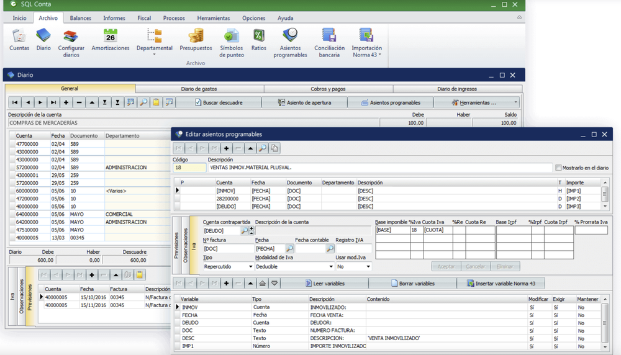Open the Herramientas ribbon tab
Image resolution: width=621 pixels, height=355 pixels.
(214, 18)
